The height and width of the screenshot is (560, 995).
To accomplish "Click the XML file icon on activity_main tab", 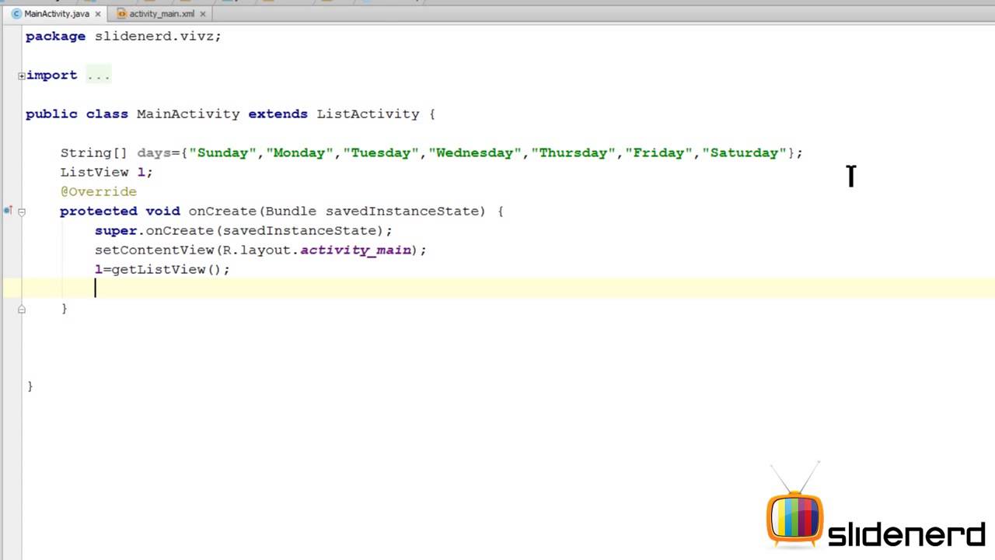I will (x=121, y=14).
